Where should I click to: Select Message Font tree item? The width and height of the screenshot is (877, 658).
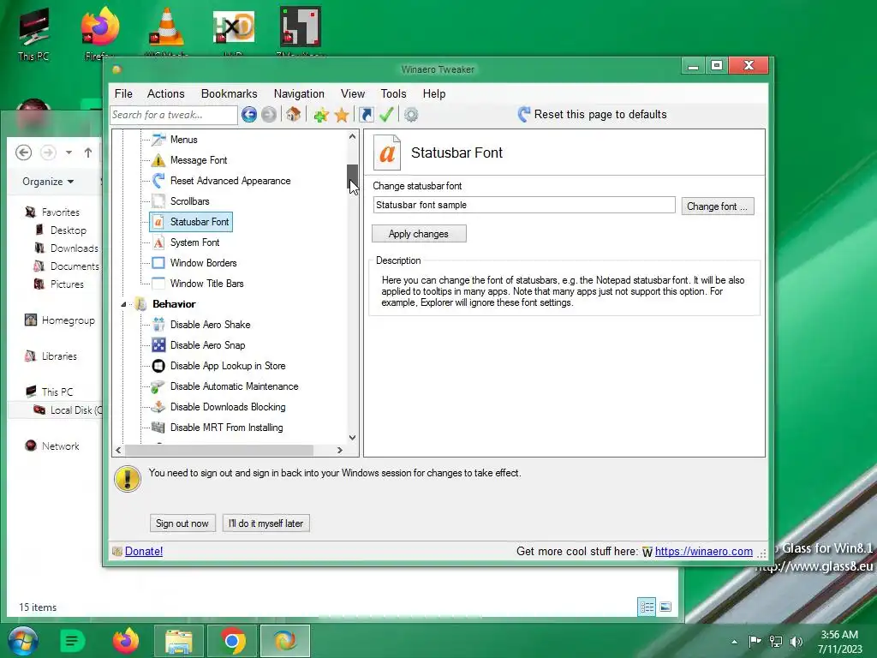tap(199, 160)
